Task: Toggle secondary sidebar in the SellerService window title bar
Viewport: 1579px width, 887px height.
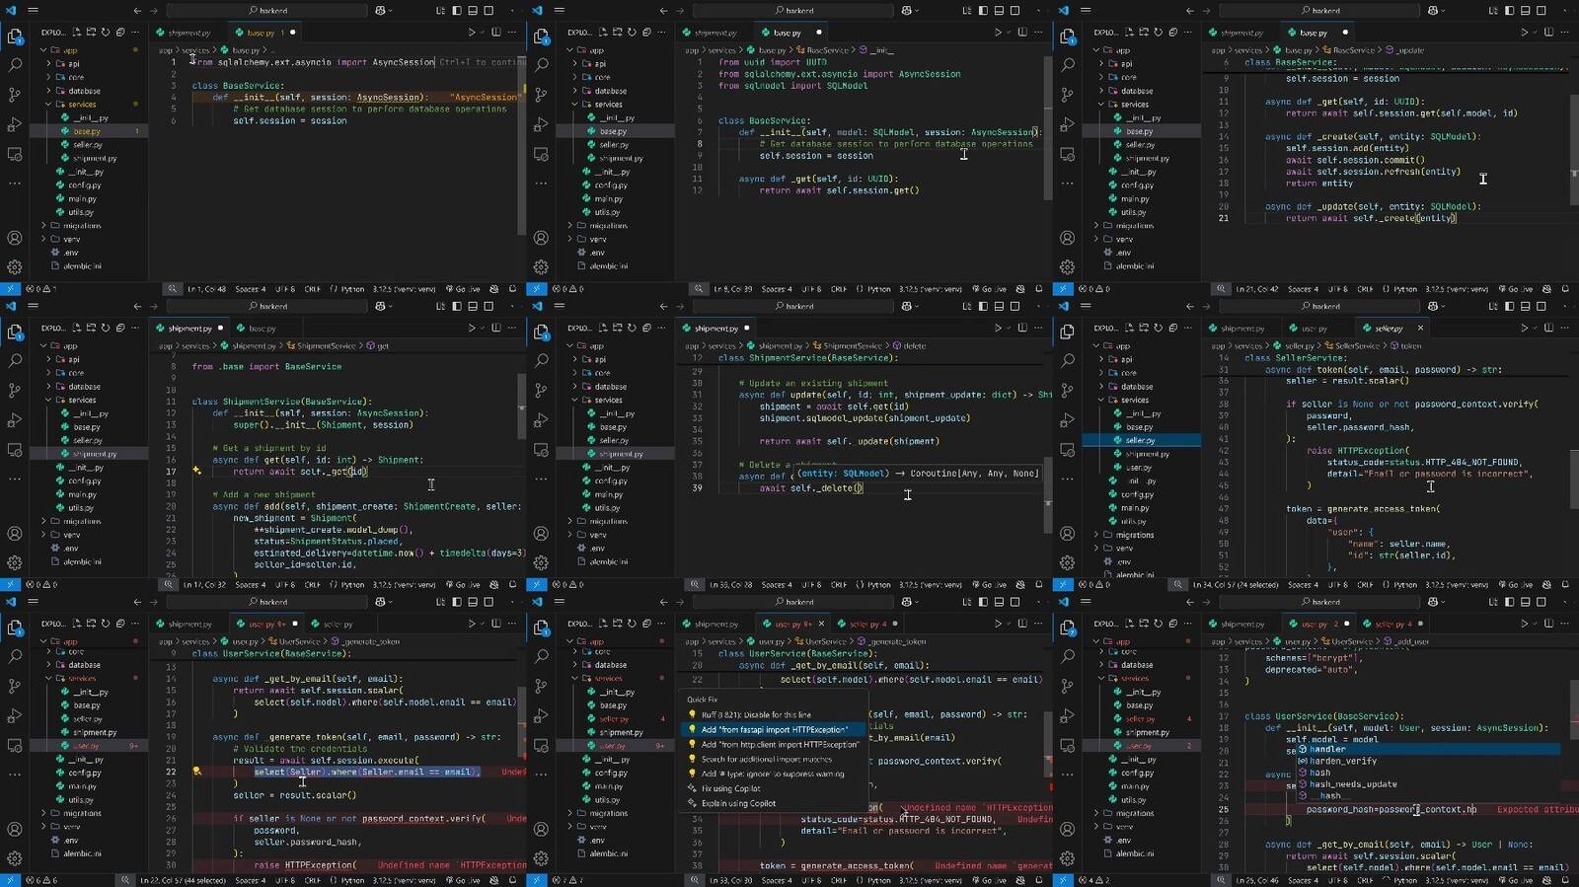Action: (x=1541, y=306)
